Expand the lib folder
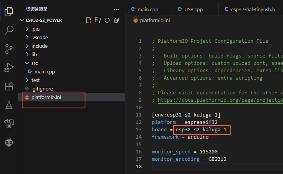This screenshot has width=283, height=174. [x=27, y=54]
